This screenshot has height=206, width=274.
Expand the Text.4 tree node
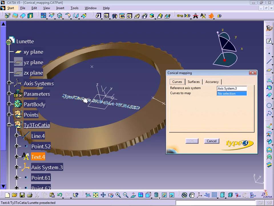point(17,156)
